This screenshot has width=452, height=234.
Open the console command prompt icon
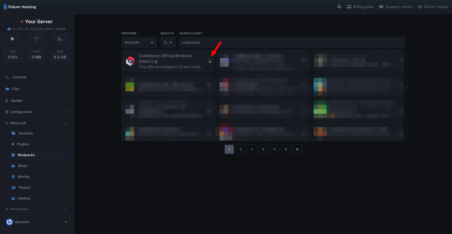coord(60,39)
